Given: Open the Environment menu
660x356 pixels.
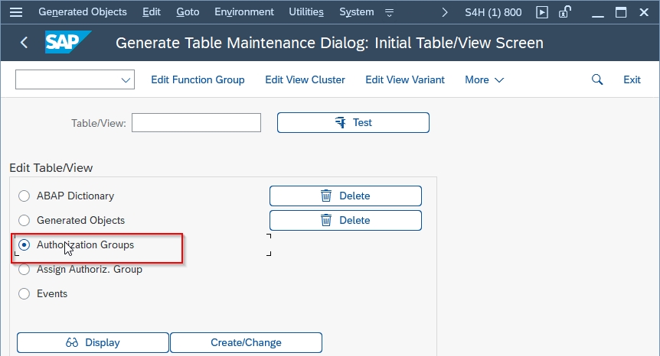Looking at the screenshot, I should tap(244, 11).
